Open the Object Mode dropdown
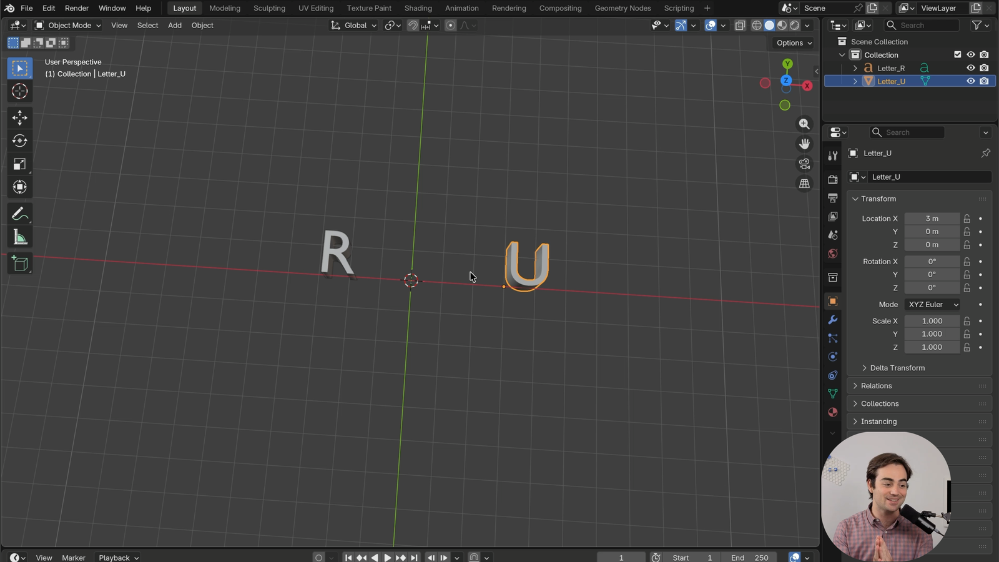 68,26
